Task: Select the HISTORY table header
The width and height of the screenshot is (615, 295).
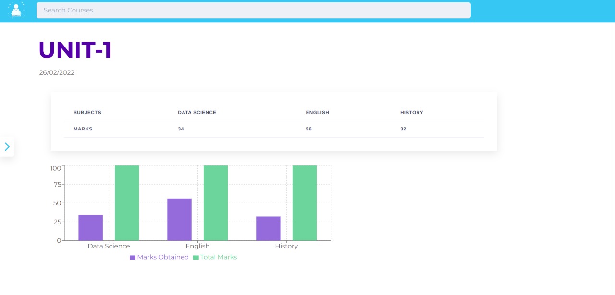Action: point(412,113)
